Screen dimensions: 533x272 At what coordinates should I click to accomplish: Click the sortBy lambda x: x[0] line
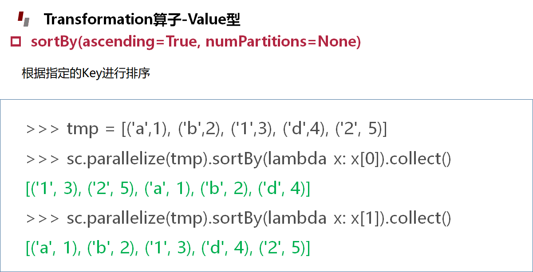click(x=239, y=159)
